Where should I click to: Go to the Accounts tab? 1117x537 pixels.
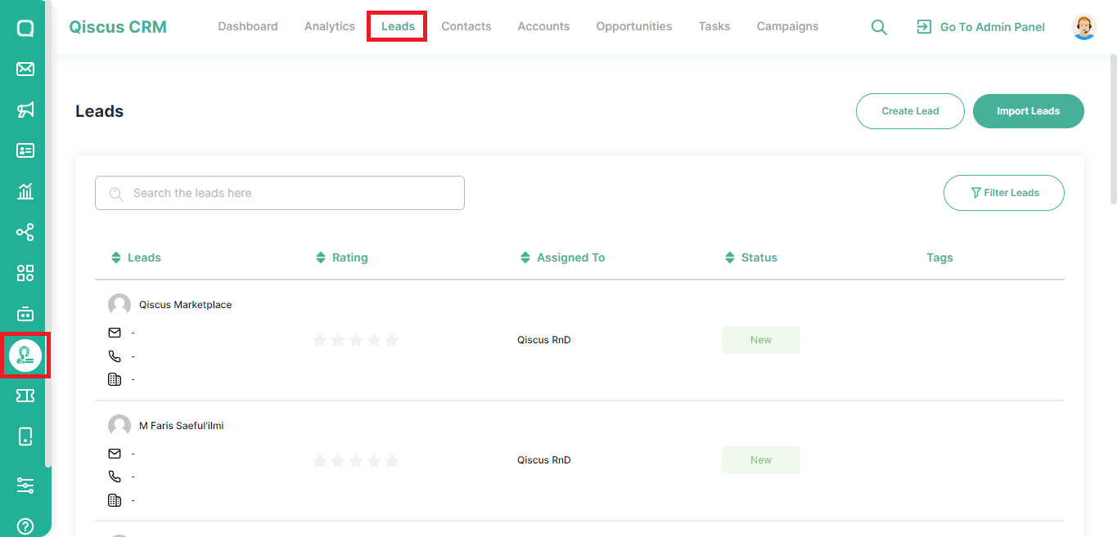543,26
